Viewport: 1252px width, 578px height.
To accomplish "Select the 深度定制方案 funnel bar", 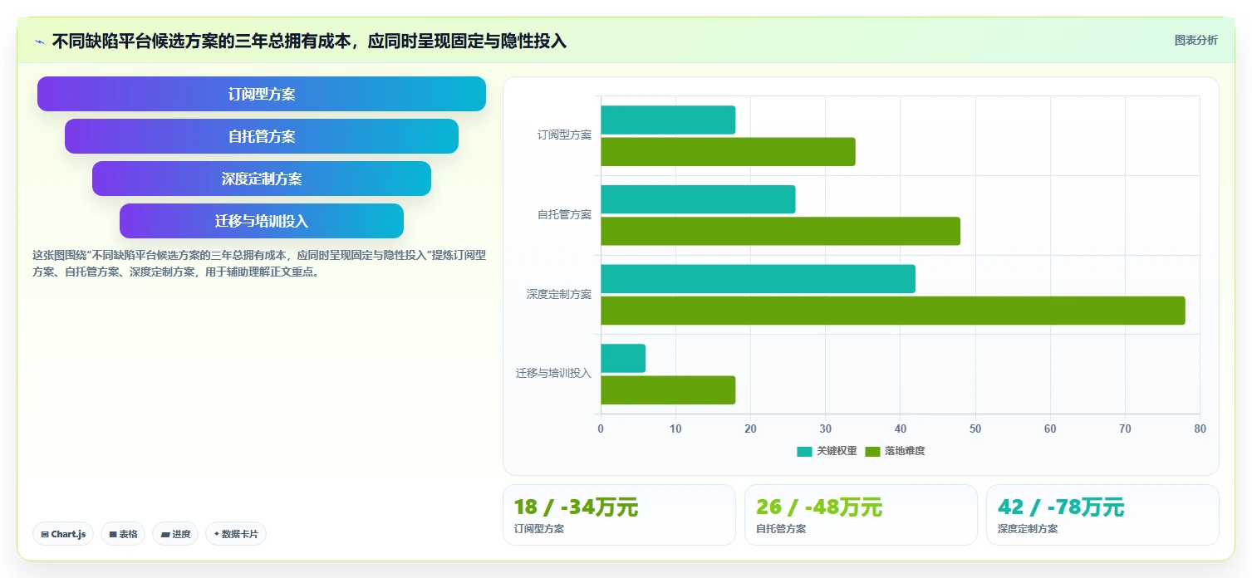I will [x=262, y=179].
